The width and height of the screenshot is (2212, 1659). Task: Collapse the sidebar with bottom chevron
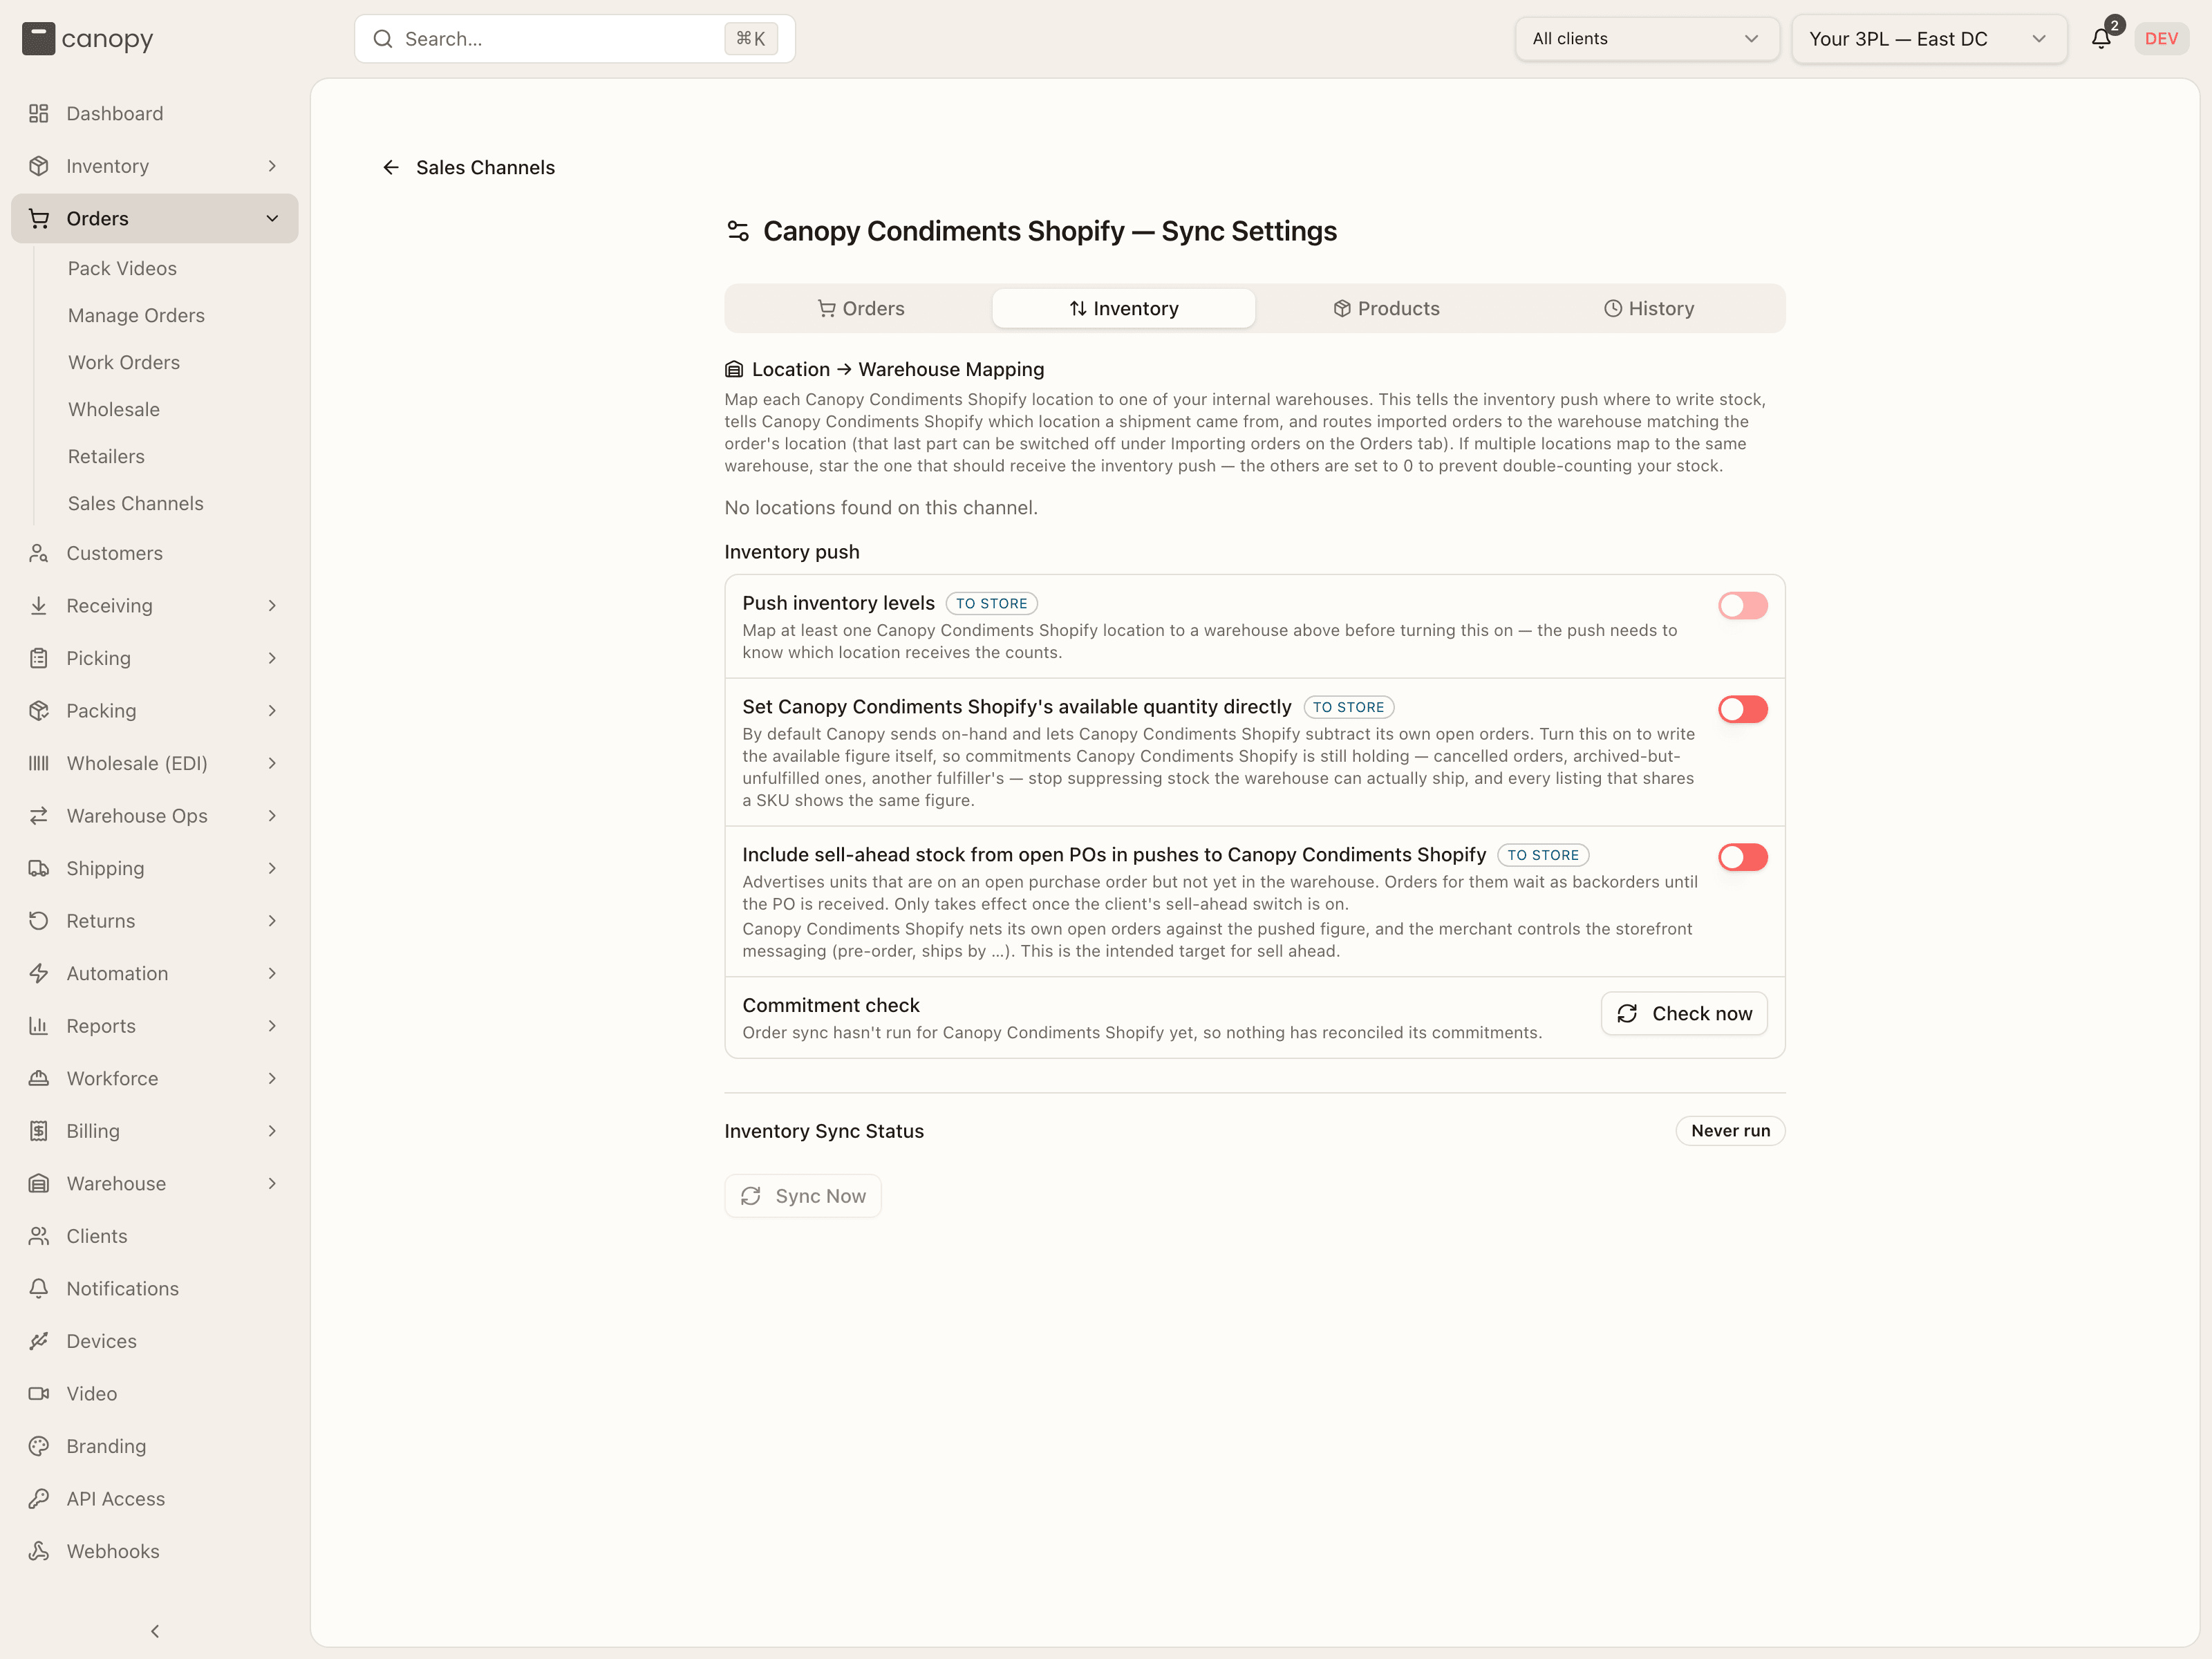click(155, 1631)
